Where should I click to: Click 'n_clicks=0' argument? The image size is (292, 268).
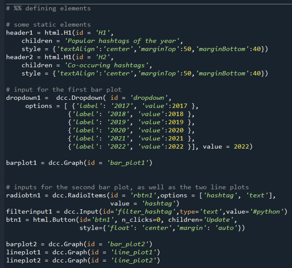tap(141, 220)
